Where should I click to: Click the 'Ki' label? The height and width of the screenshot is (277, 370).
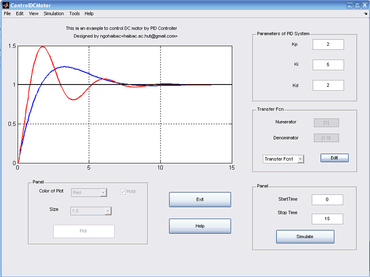pos(296,64)
